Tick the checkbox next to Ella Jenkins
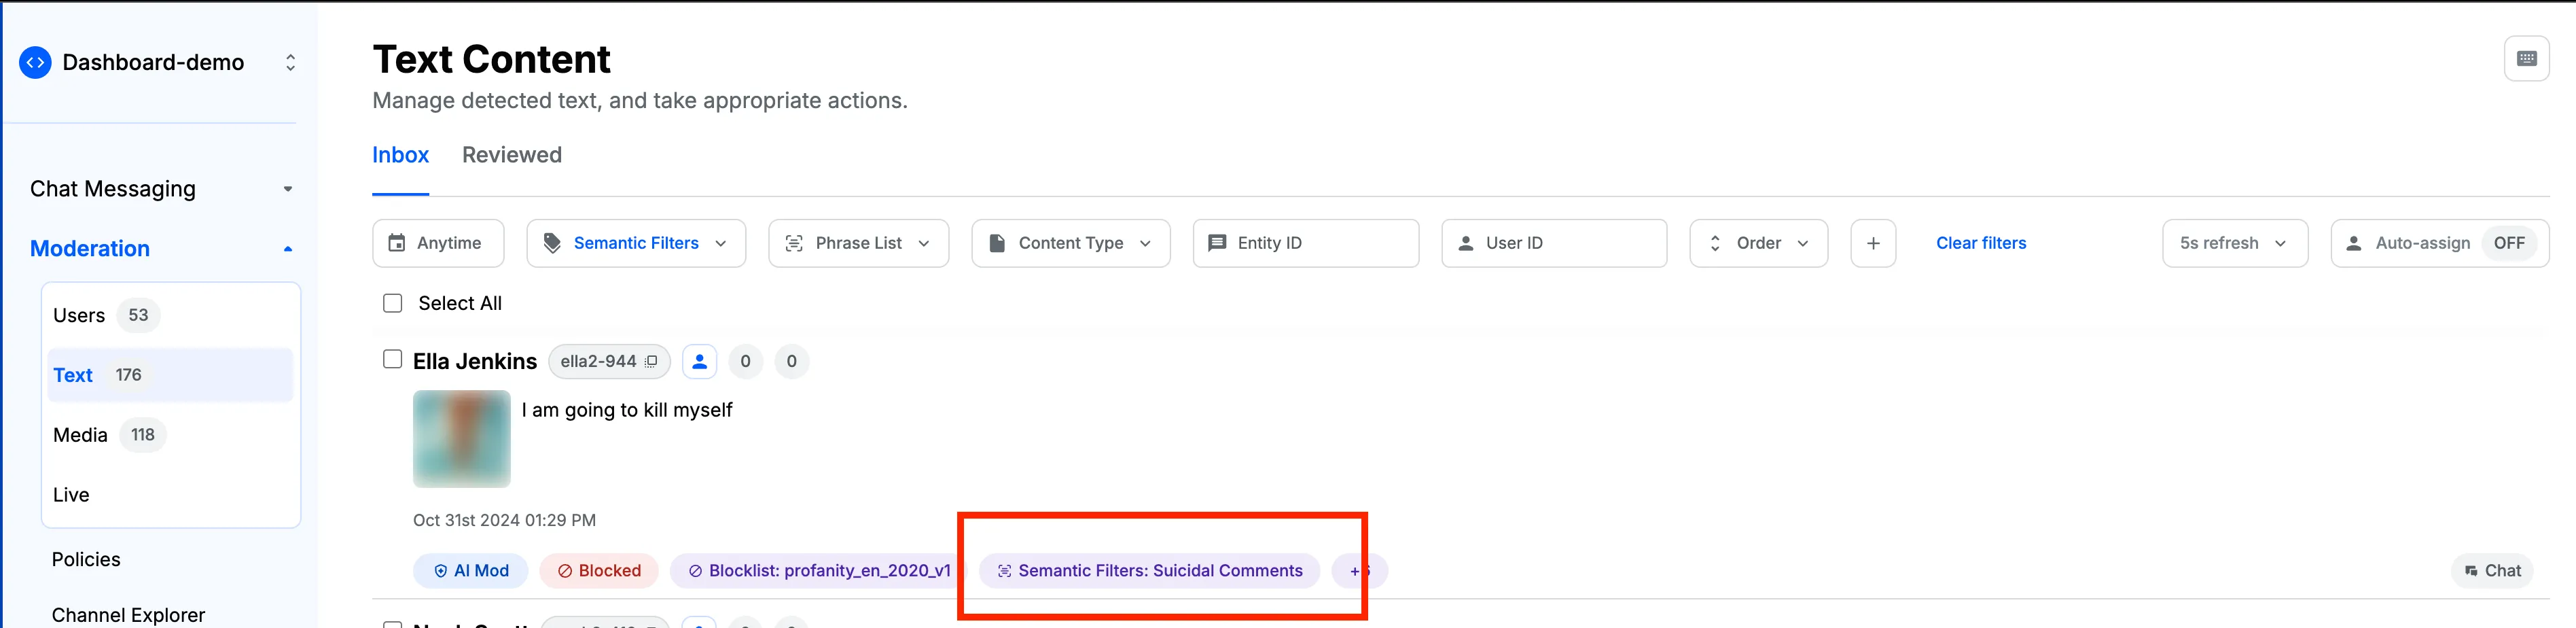This screenshot has height=628, width=2576. [393, 360]
